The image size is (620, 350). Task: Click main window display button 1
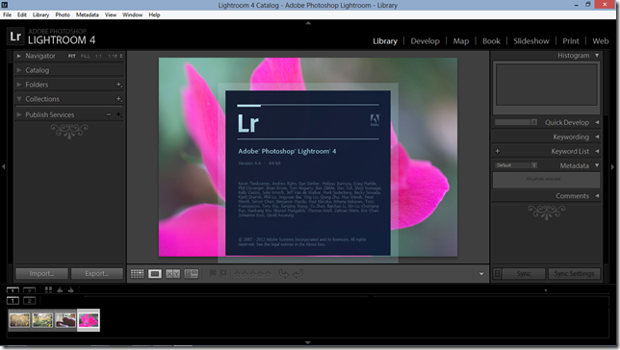click(13, 301)
